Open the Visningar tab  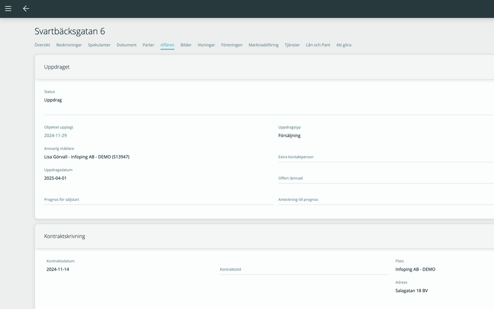coord(206,45)
